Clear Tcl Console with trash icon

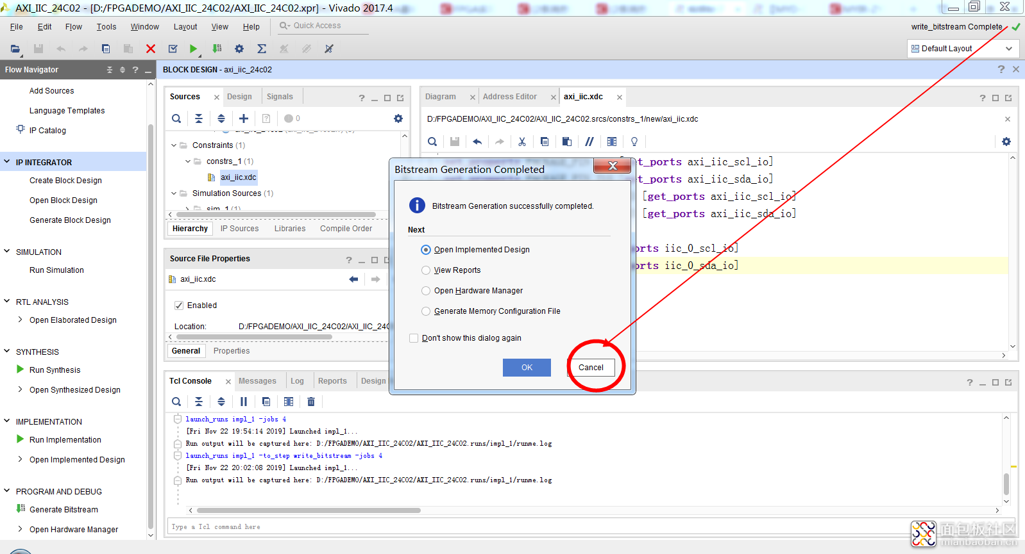pos(311,402)
